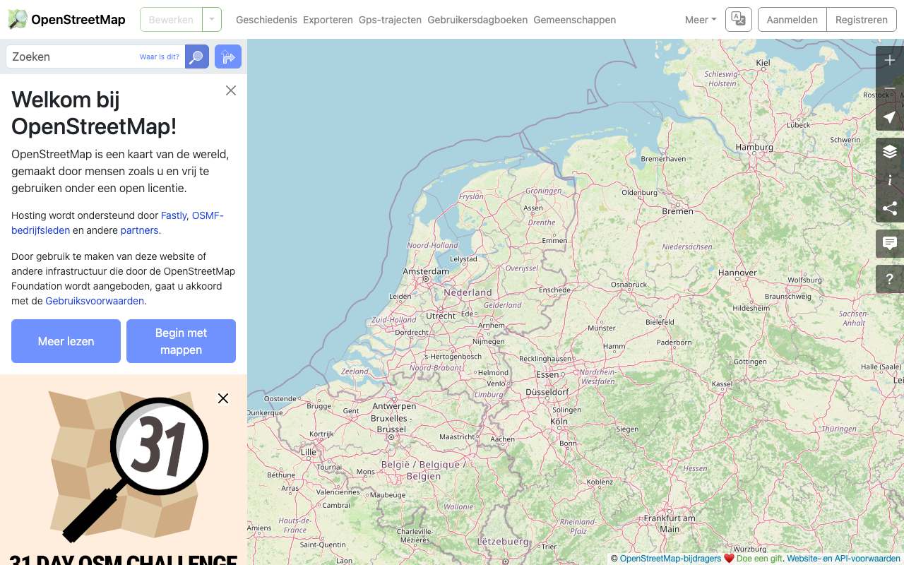Click Begin met mappen button
The width and height of the screenshot is (904, 565).
pos(181,341)
